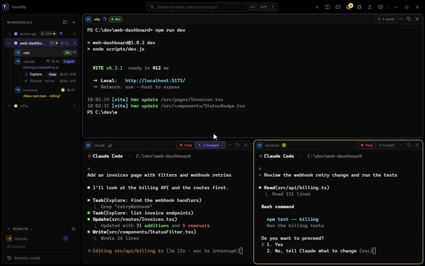Search remote places with magnifier icon
This screenshot has height=266, width=425.
(x=74, y=229)
